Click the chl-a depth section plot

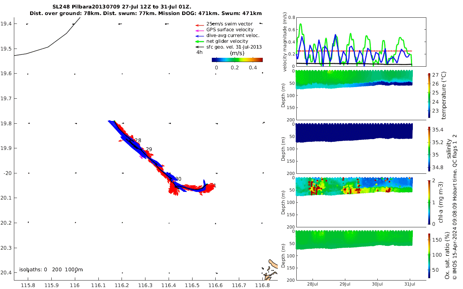pos(361,202)
